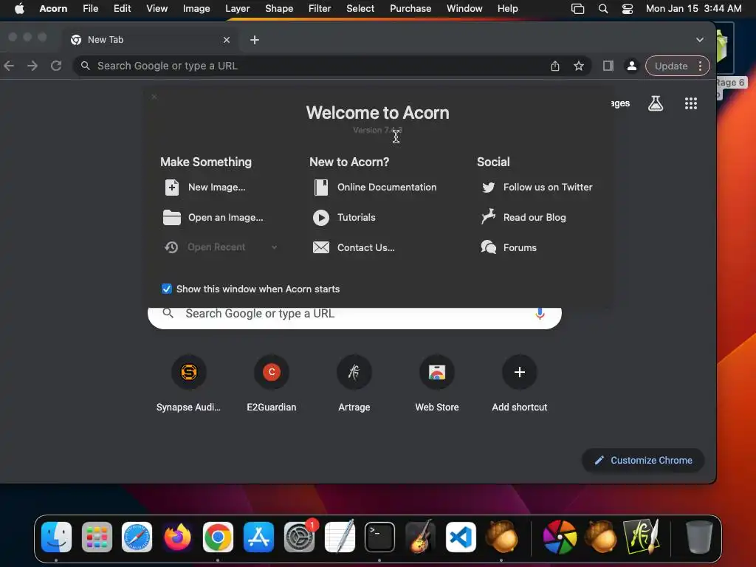Close the New Tab tab
Screen dimensions: 756x567
pos(227,40)
